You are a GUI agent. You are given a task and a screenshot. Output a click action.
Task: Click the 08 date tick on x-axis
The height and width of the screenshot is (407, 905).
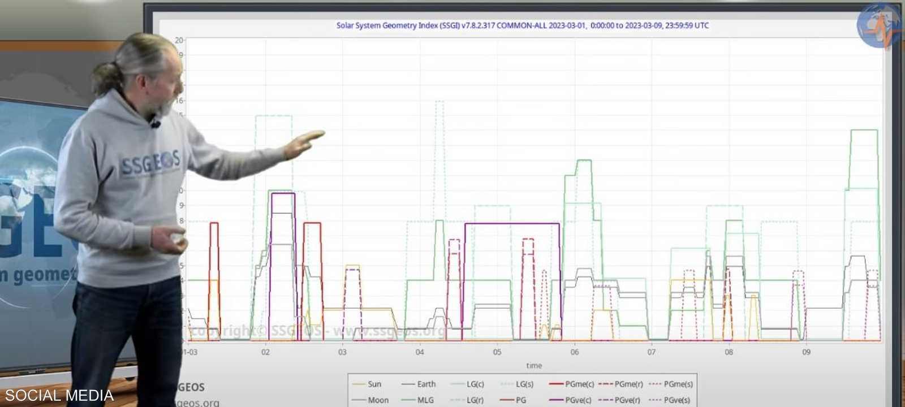(729, 352)
